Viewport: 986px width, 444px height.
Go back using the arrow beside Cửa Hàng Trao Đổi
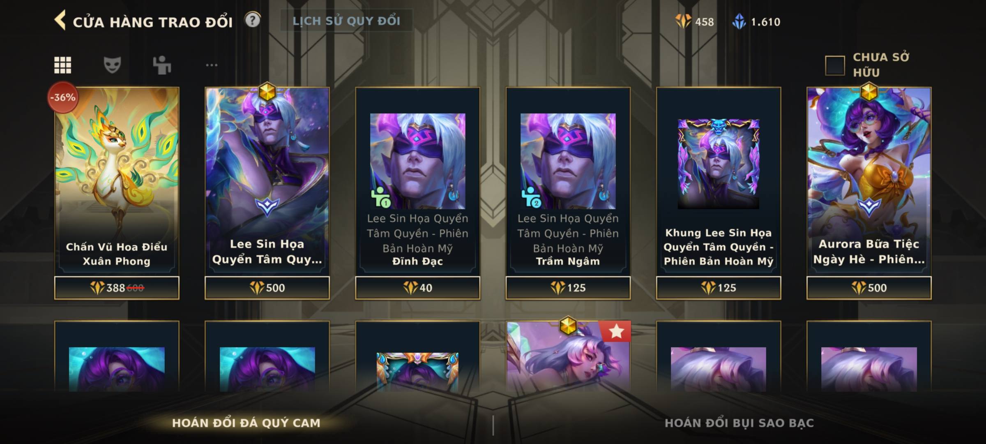60,20
